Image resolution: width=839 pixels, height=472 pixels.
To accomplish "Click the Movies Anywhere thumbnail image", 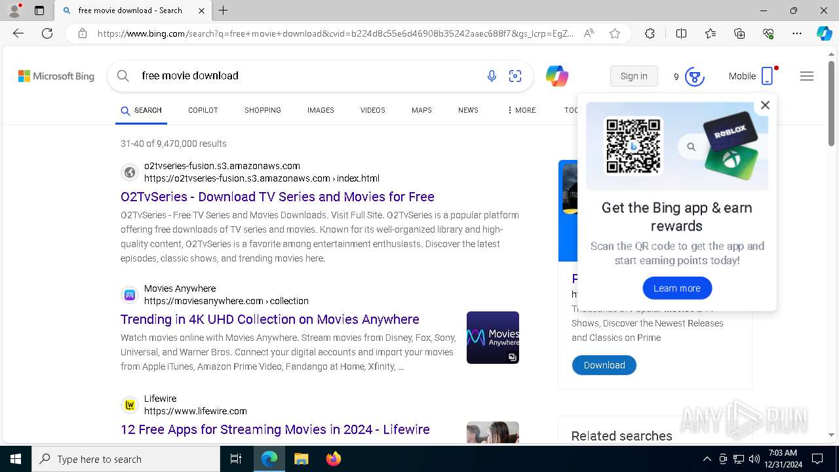I will [x=493, y=338].
